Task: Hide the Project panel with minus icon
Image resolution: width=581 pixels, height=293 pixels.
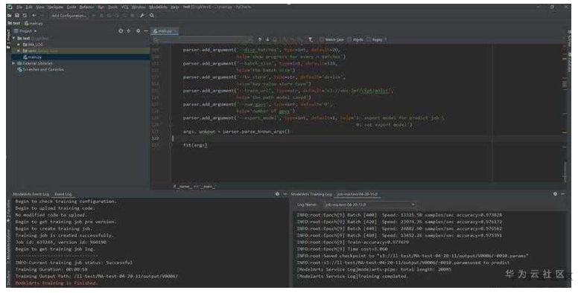Action: pyautogui.click(x=146, y=31)
